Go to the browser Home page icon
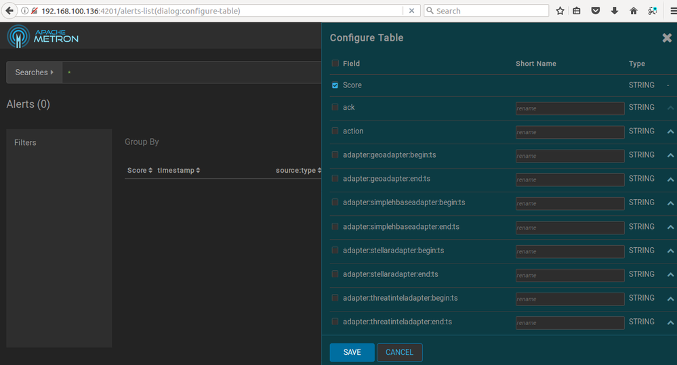677x365 pixels. click(x=634, y=11)
